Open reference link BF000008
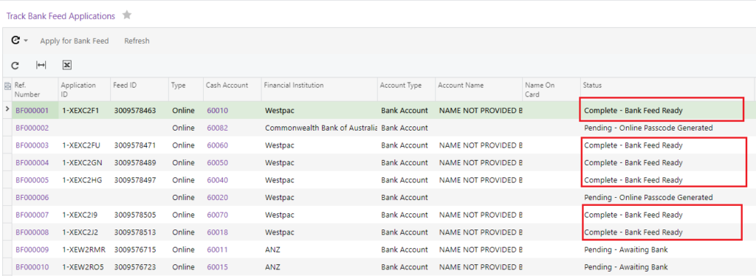This screenshot has height=276, width=756. (32, 232)
